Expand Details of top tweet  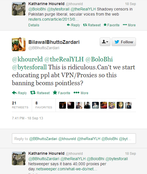tap(34, 25)
